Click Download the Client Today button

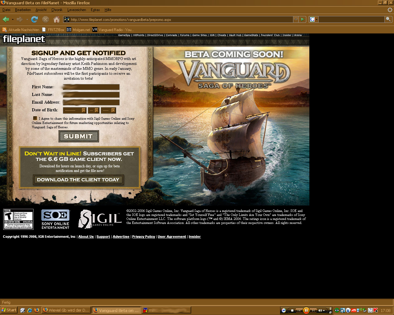[x=78, y=180]
